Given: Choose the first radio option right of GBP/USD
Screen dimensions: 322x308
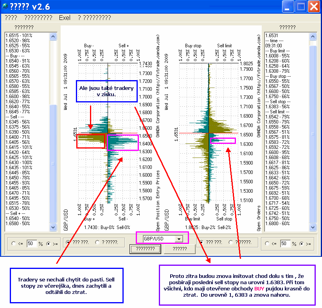Looking at the screenshot, I should [202, 242].
